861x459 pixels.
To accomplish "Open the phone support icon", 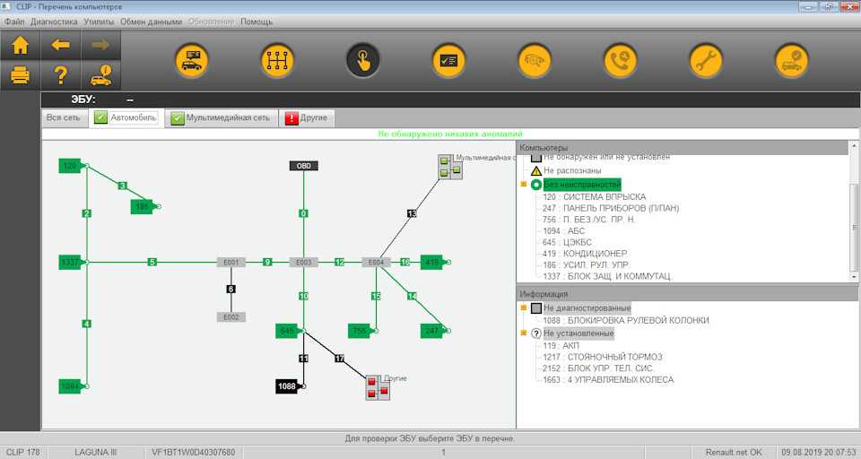I will [x=620, y=61].
